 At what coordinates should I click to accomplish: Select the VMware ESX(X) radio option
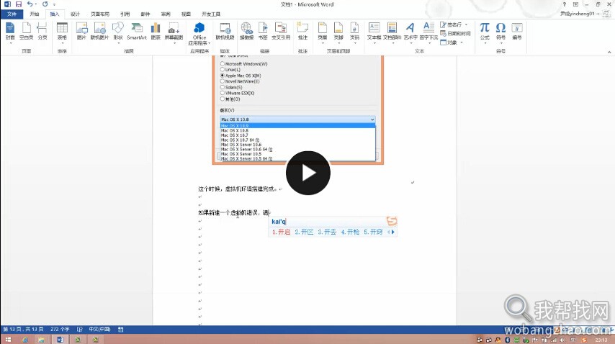pos(223,93)
